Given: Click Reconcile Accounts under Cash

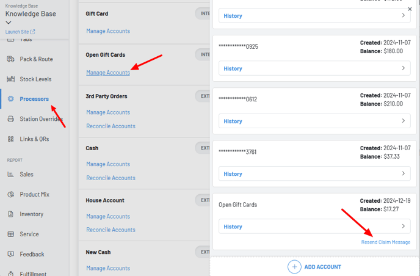Looking at the screenshot, I should click(110, 178).
